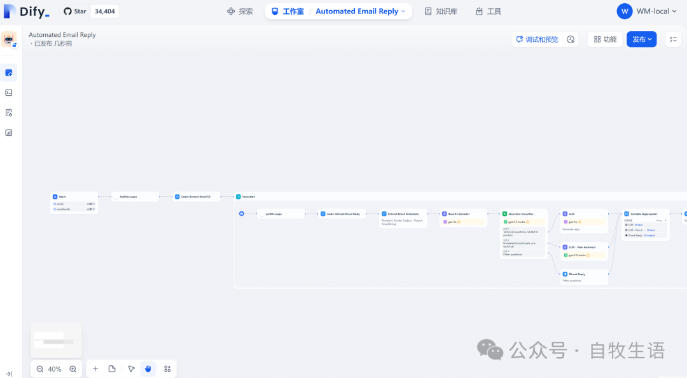Click the W user avatar
Viewport: 687px width, 378px height.
[x=625, y=11]
